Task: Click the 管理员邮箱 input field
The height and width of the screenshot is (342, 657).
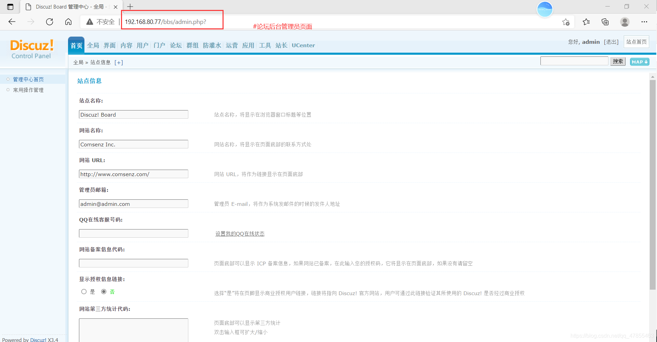Action: coord(134,204)
